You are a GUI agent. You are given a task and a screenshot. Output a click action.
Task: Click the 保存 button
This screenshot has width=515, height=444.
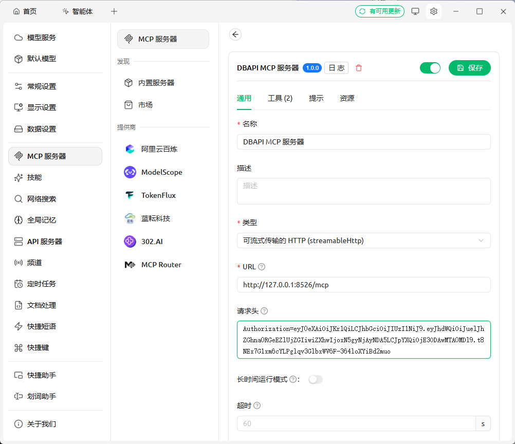click(x=470, y=68)
